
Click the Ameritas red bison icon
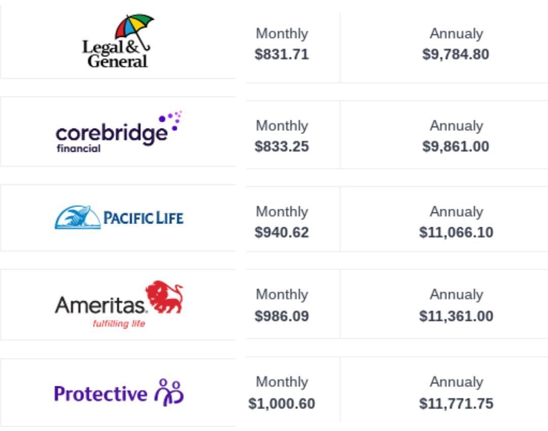tap(164, 296)
